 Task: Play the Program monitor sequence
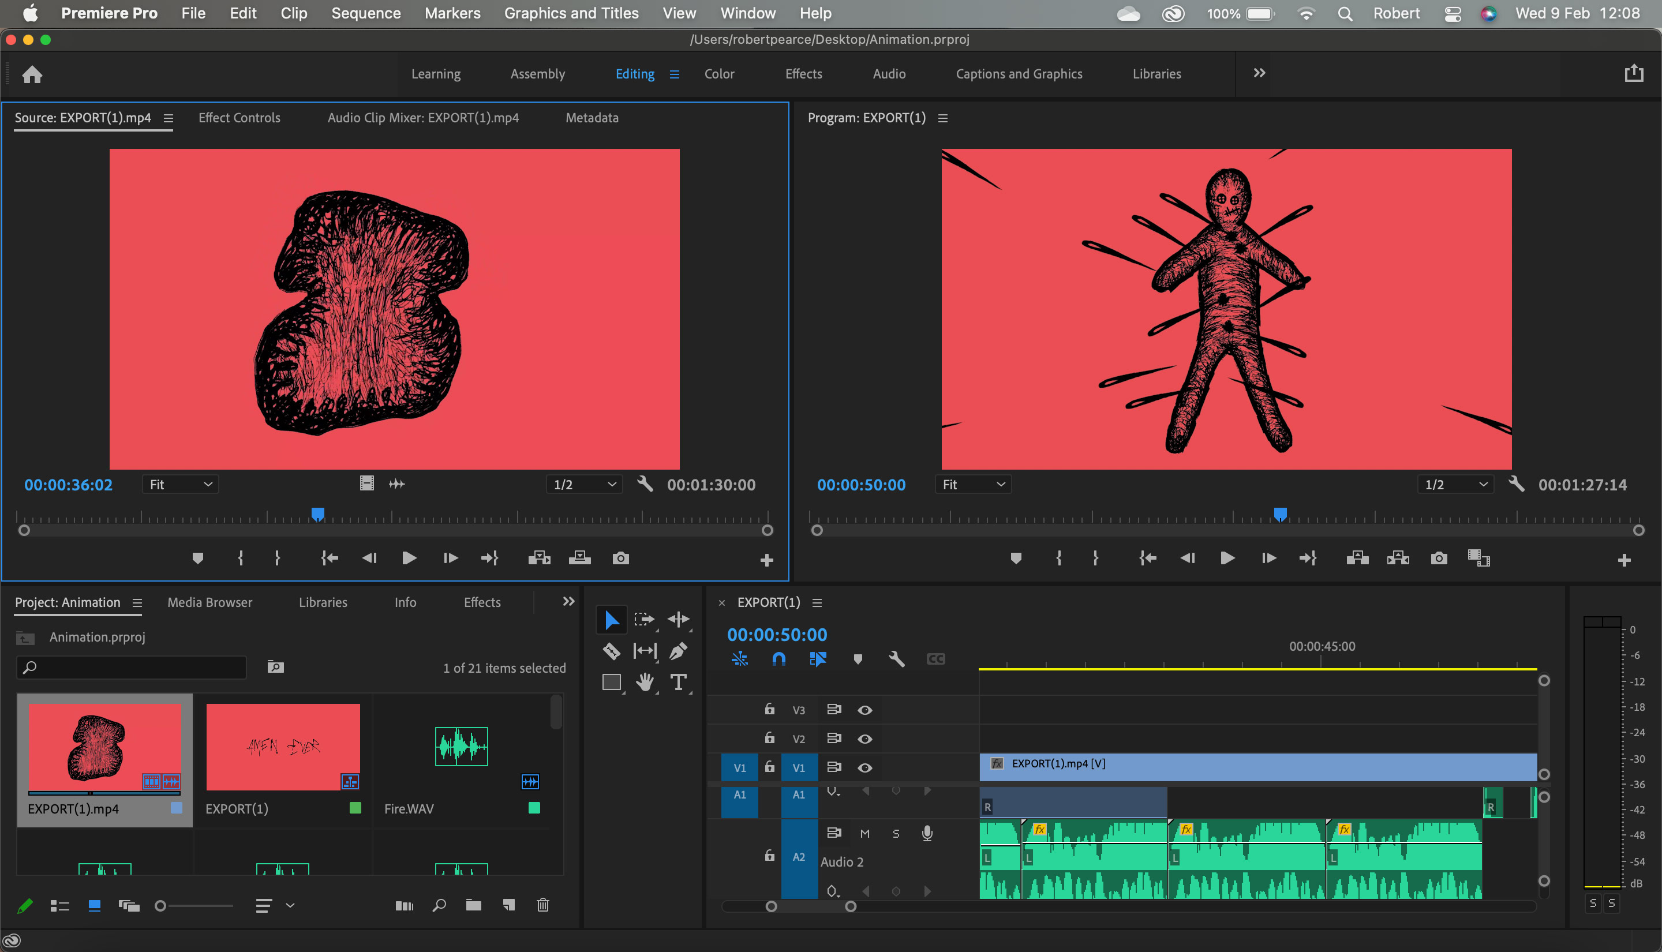[1227, 558]
